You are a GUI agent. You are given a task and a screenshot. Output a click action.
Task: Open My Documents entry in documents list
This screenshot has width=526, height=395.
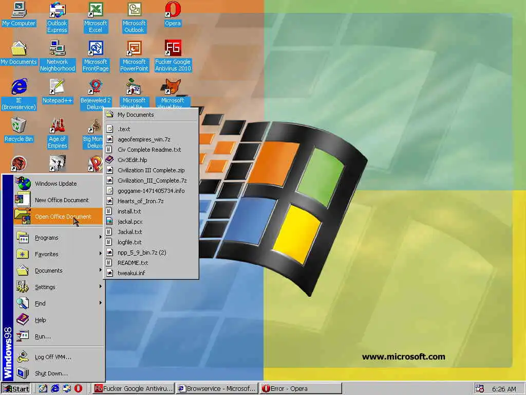[x=151, y=115]
